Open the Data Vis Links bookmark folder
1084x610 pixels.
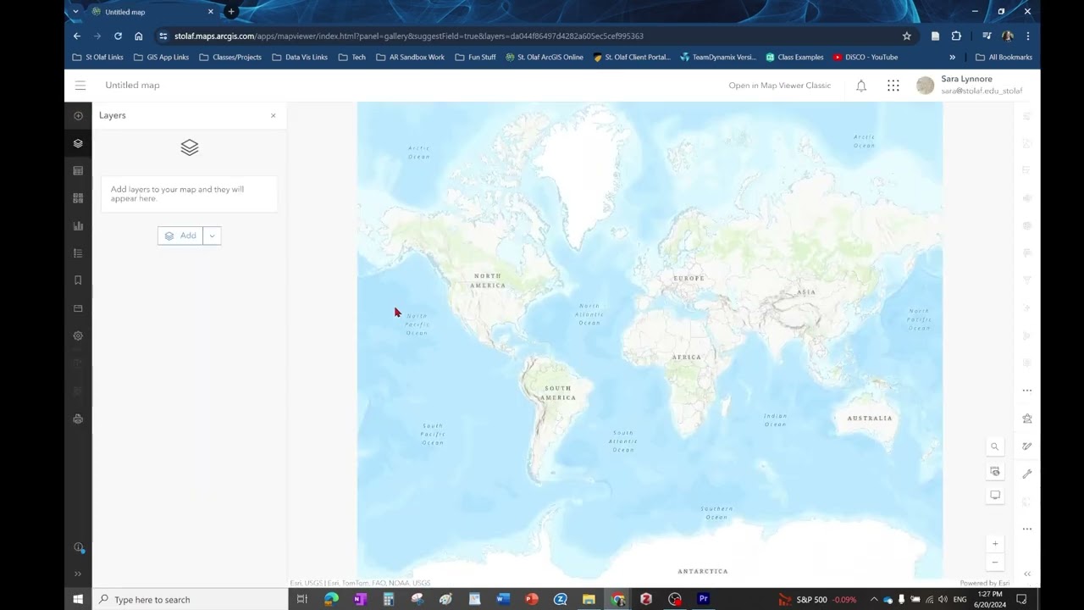(x=300, y=58)
